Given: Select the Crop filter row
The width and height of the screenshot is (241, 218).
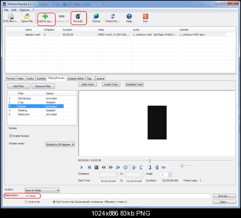Looking at the screenshot, I should (x=36, y=102).
